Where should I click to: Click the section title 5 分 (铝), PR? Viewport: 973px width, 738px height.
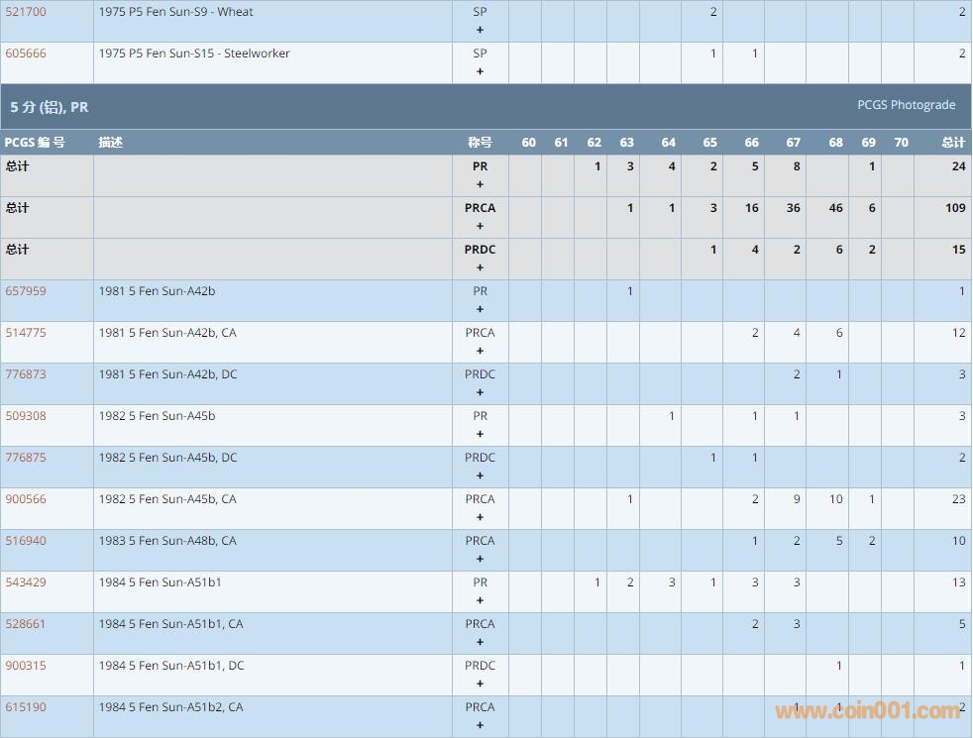pyautogui.click(x=49, y=107)
